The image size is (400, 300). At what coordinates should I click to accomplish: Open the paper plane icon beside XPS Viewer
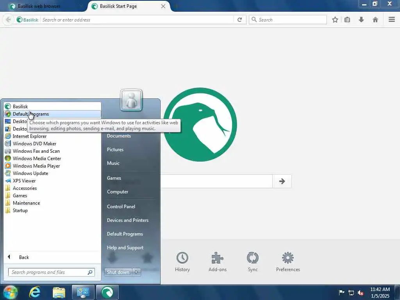[x=8, y=180]
